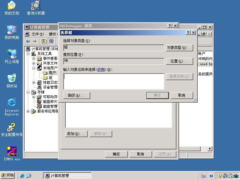Click the Internet Explorer quick launch icon

pyautogui.click(x=22, y=176)
